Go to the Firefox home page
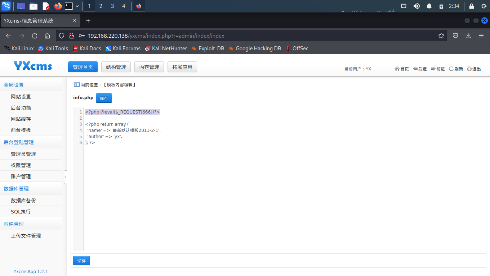Viewport: 490px width, 276px height. point(47,36)
